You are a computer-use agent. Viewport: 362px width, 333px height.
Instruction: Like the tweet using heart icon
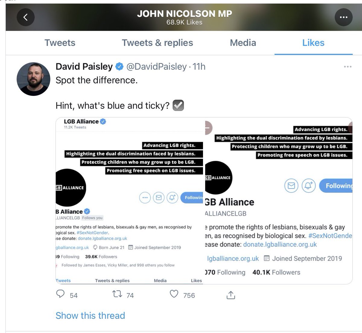[174, 294]
